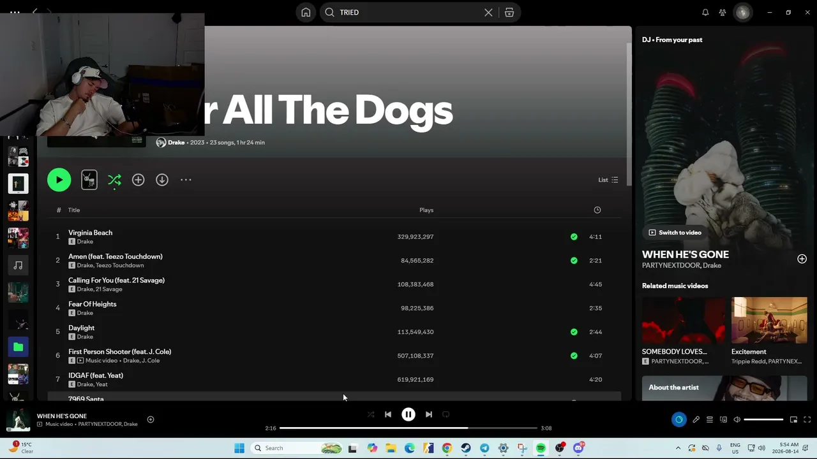Open 21 Savage artist link on track 3

click(109, 289)
